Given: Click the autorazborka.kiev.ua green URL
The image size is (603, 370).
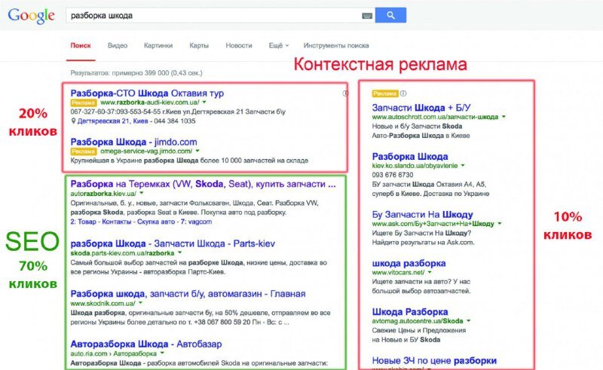Looking at the screenshot, I should click(103, 194).
